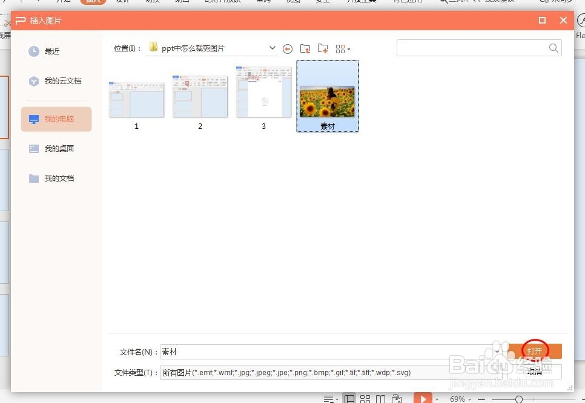Image resolution: width=585 pixels, height=403 pixels.
Task: Expand the 位置 folder path dropdown
Action: click(272, 48)
